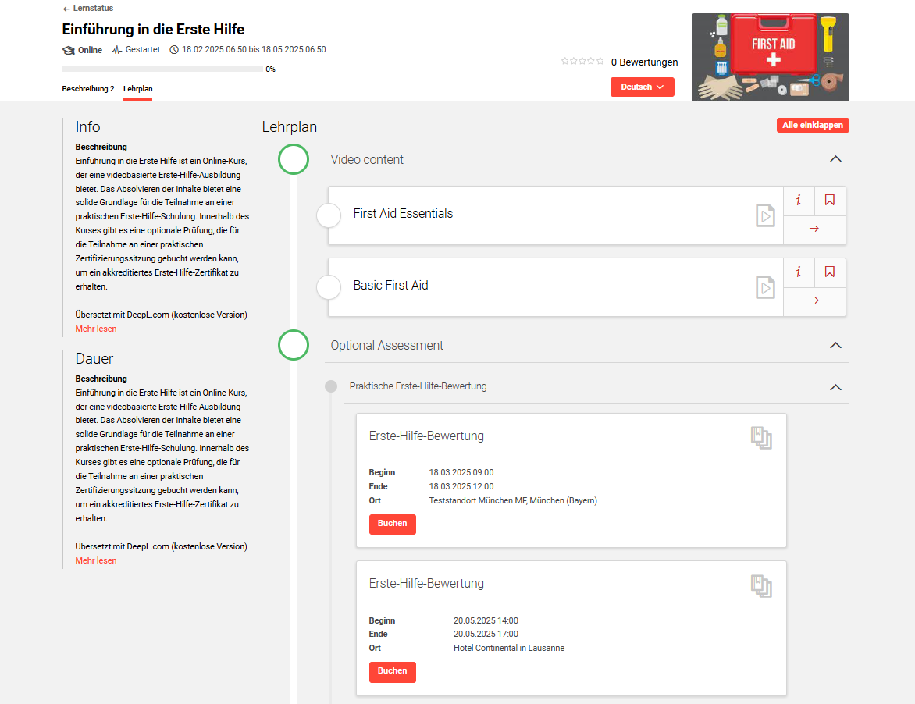Collapse the Optional Assessment section
The width and height of the screenshot is (915, 704).
tap(835, 345)
